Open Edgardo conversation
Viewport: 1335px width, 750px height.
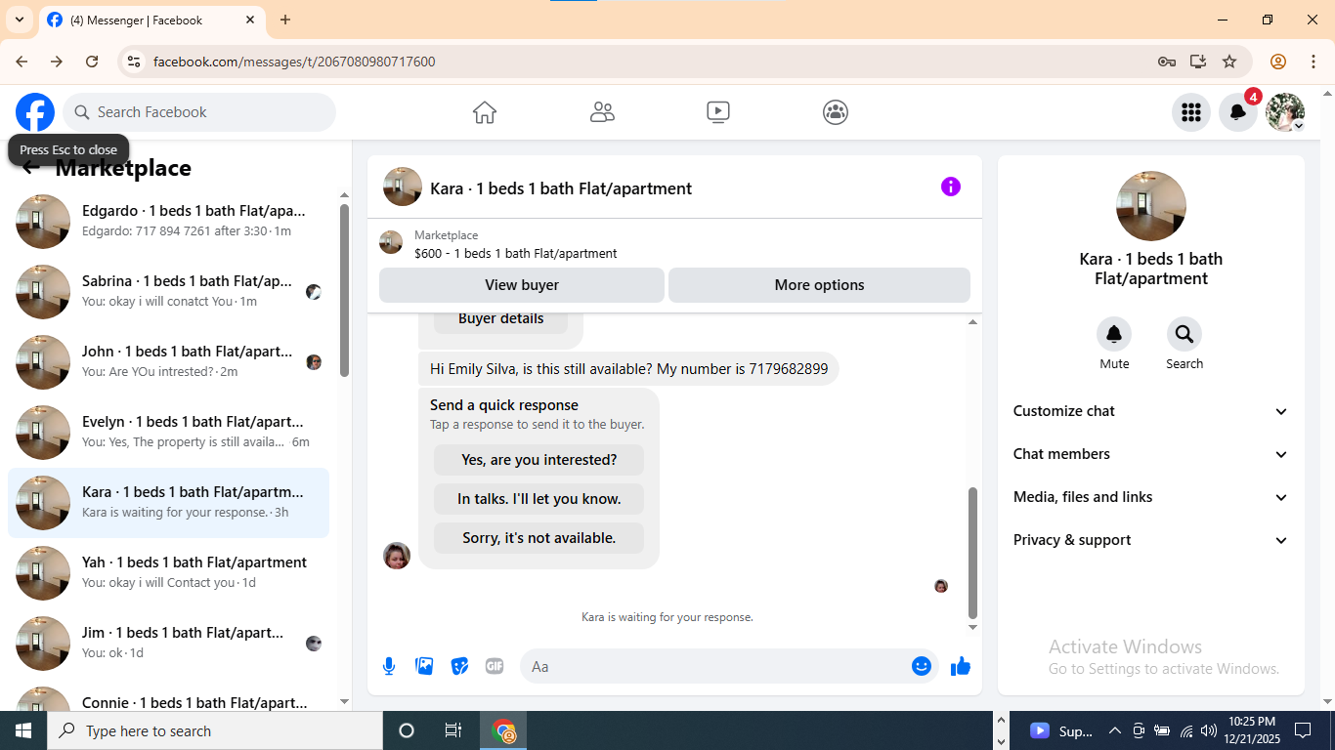pyautogui.click(x=168, y=222)
